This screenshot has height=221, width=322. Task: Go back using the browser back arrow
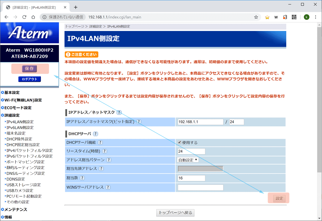click(x=7, y=17)
